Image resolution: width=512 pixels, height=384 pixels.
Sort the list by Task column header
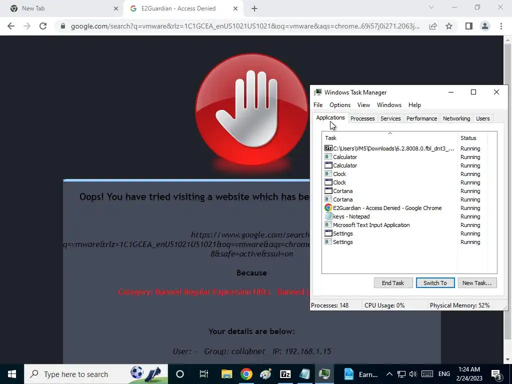(x=389, y=138)
